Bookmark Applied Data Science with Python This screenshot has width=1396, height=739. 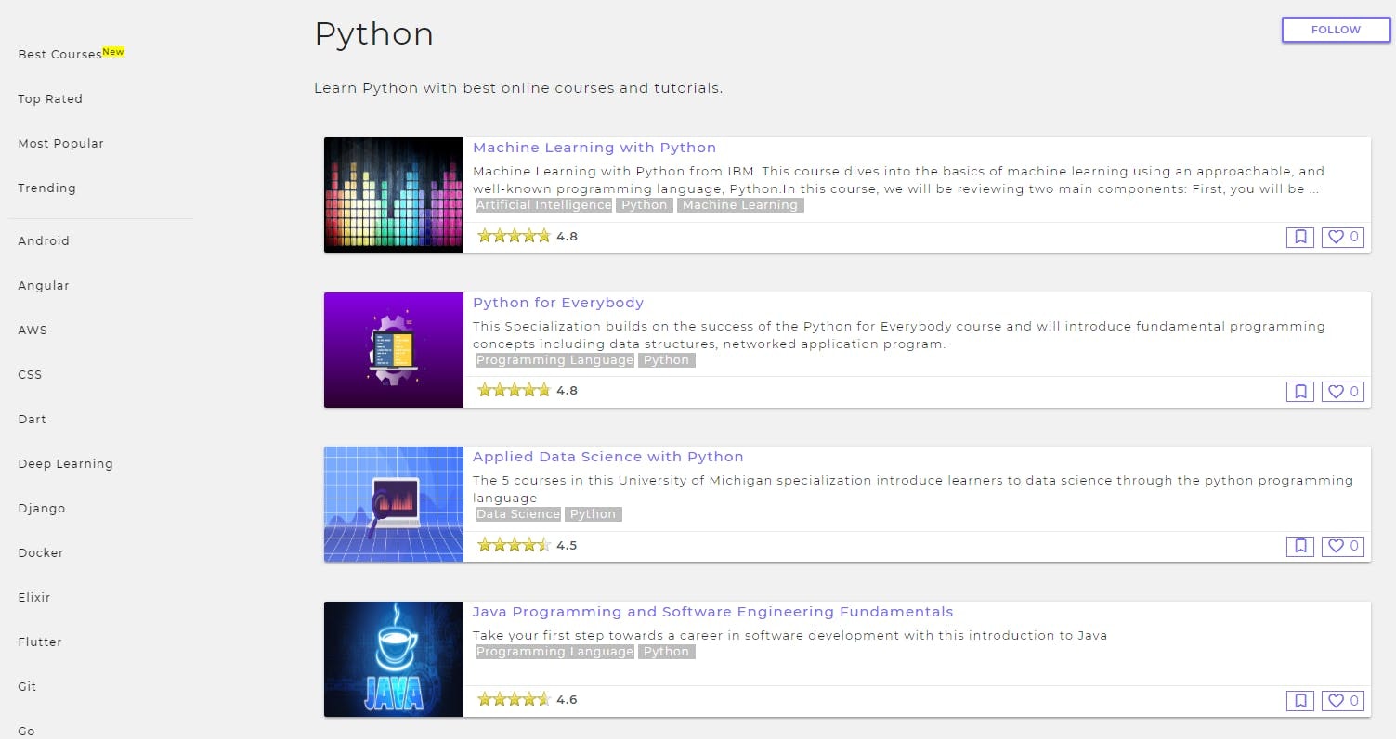(1300, 546)
